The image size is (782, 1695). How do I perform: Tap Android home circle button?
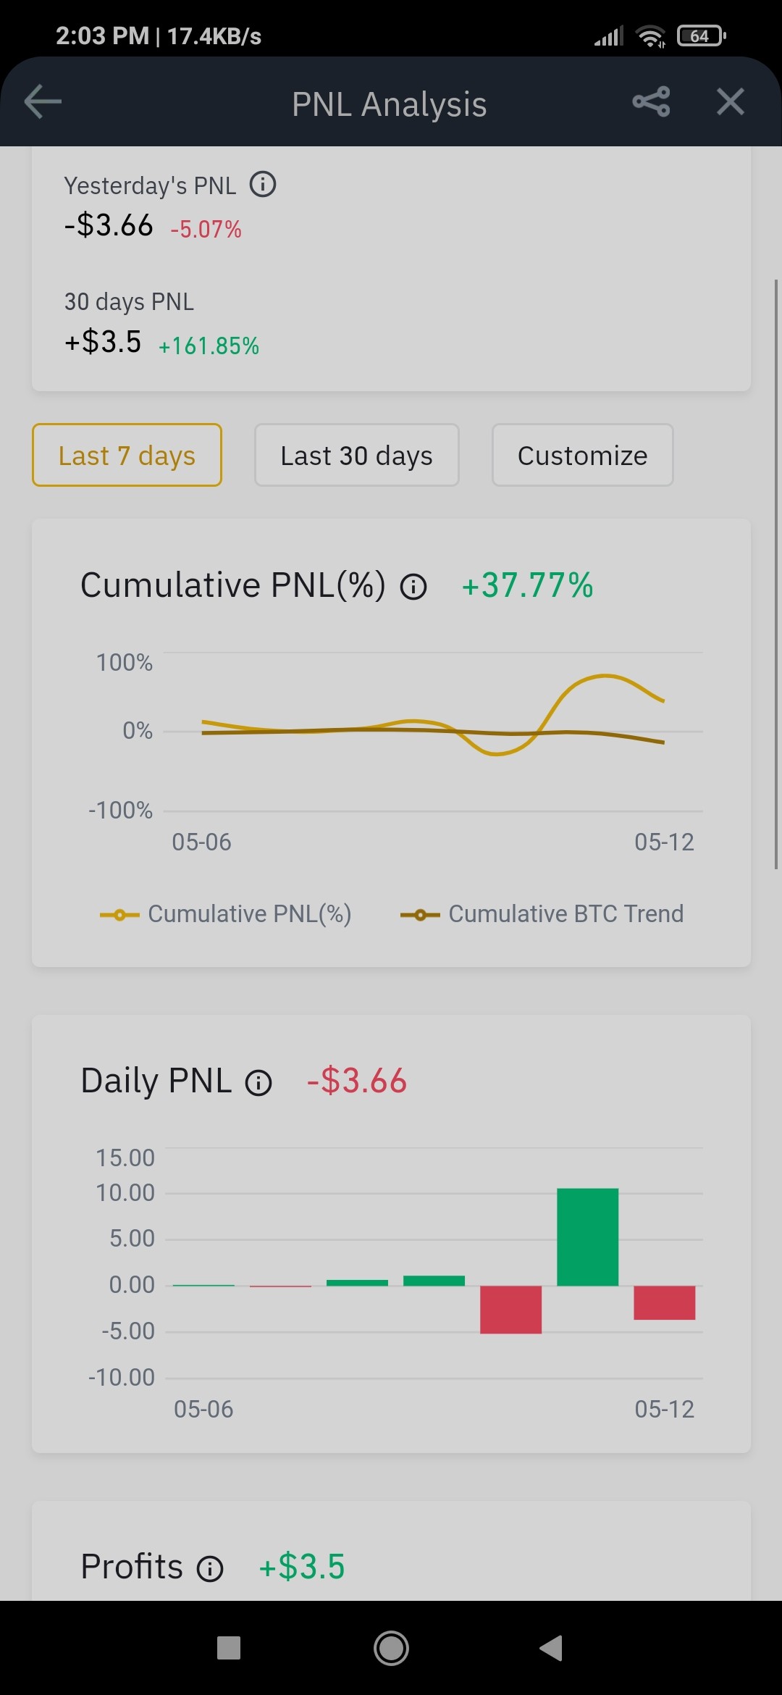[x=391, y=1648]
